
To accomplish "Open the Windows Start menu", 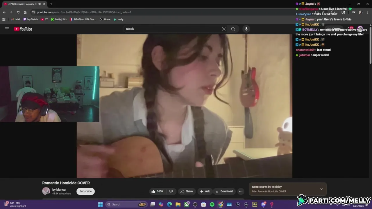I will click(100, 204).
